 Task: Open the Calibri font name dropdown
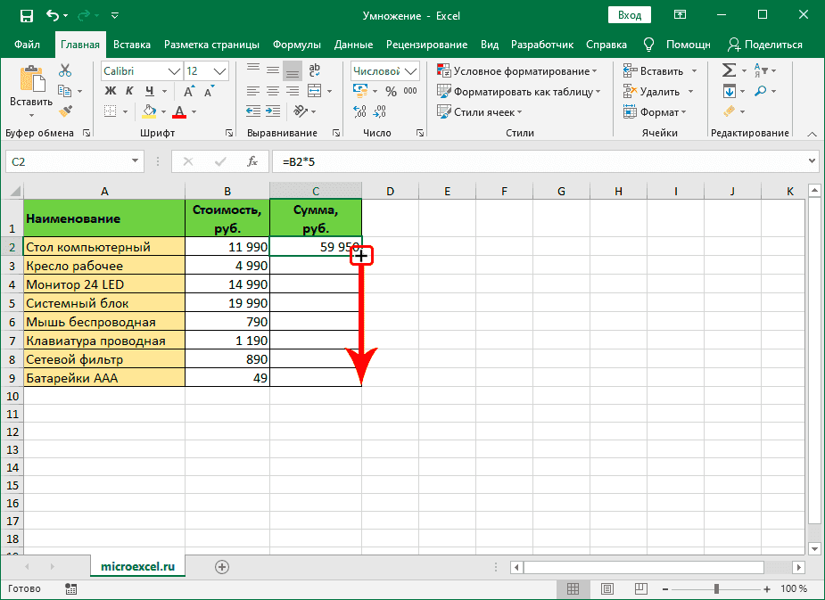pyautogui.click(x=140, y=70)
